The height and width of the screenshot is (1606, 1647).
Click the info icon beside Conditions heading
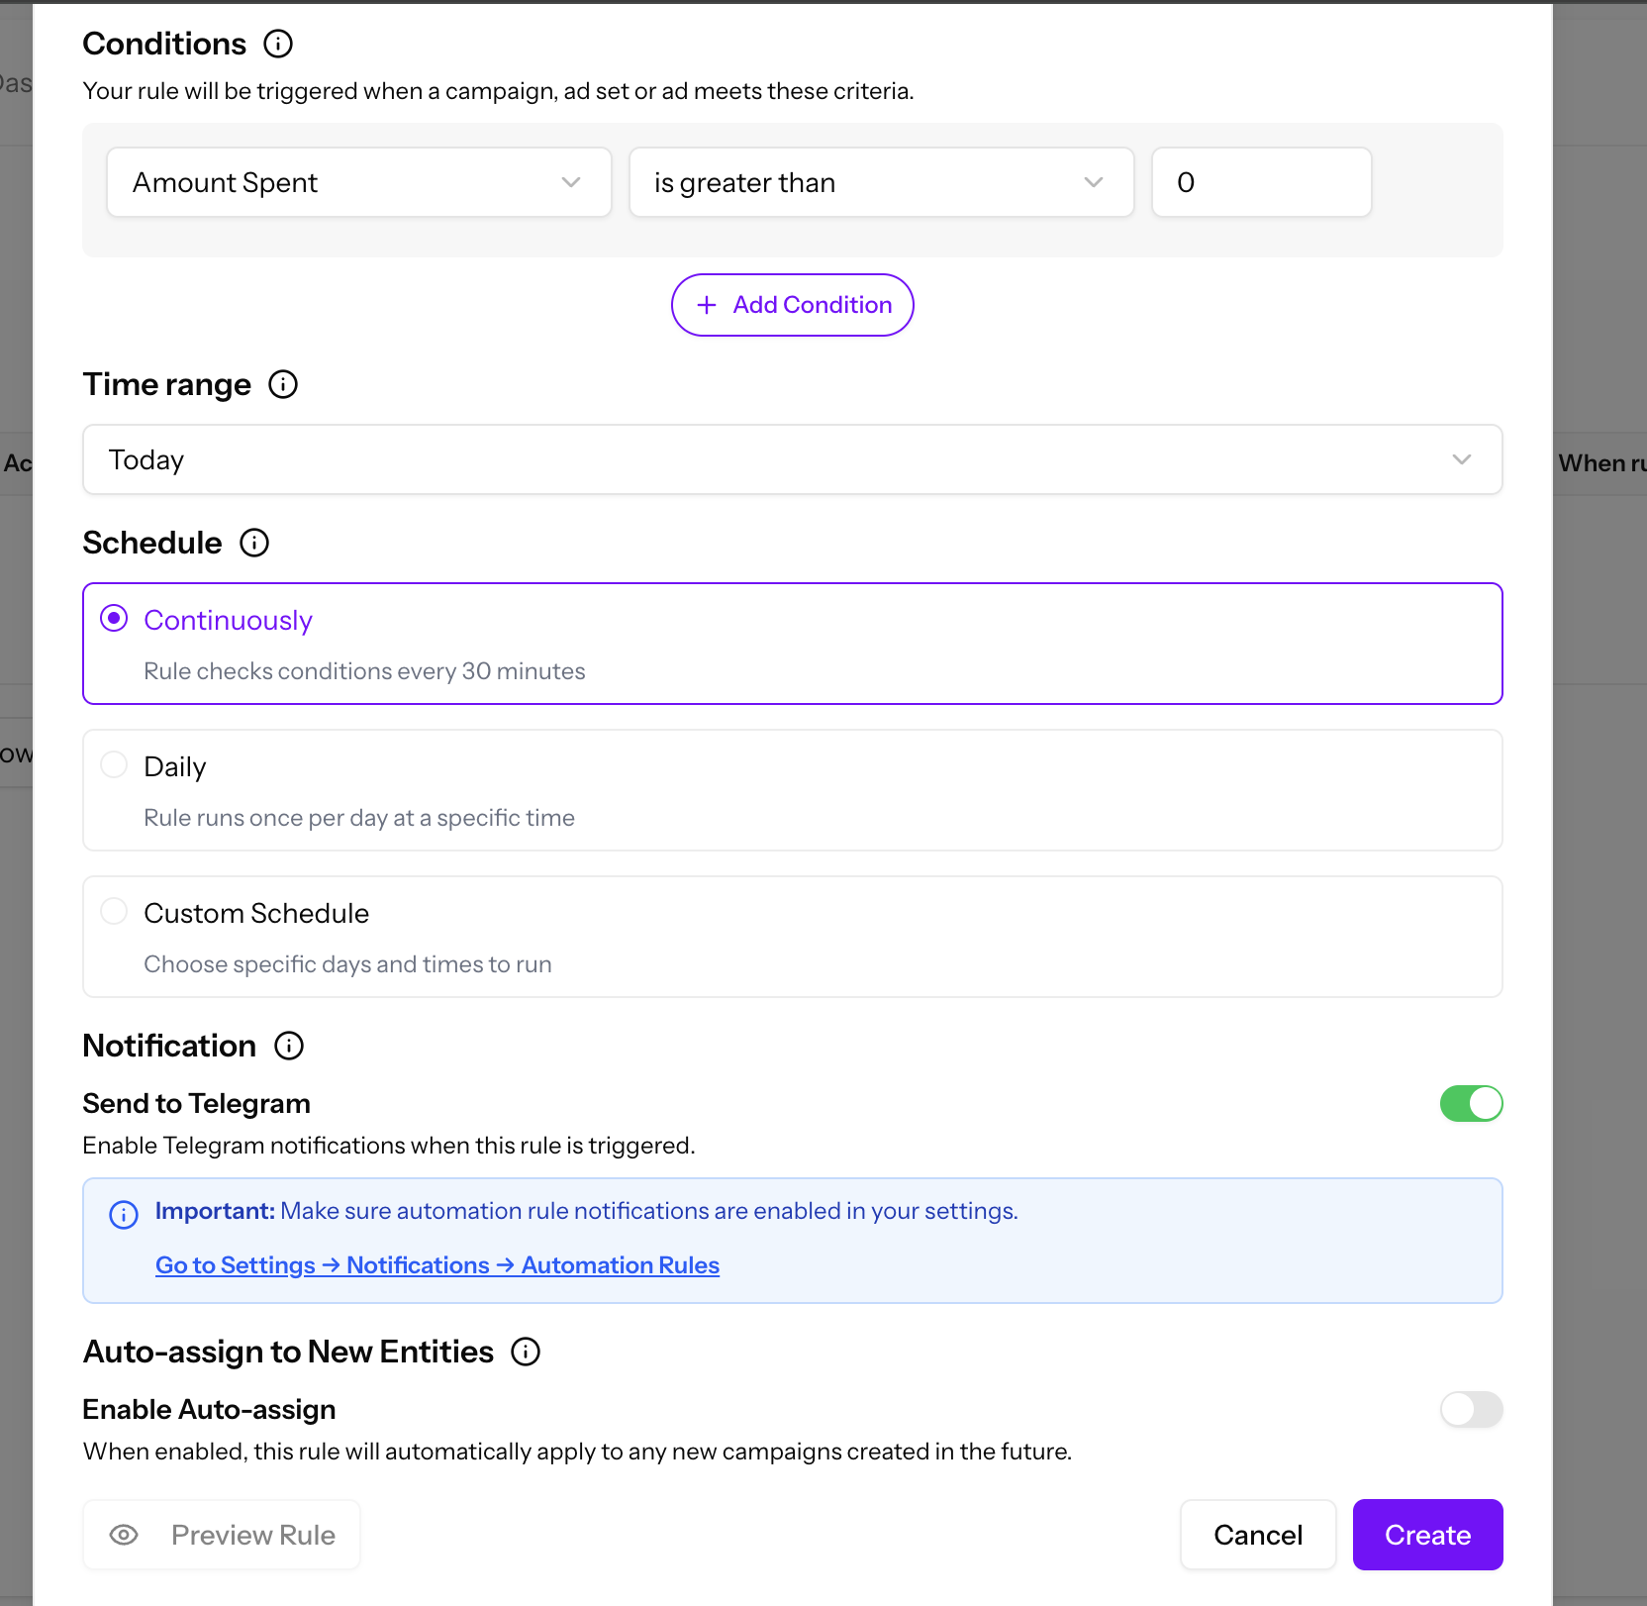[279, 44]
